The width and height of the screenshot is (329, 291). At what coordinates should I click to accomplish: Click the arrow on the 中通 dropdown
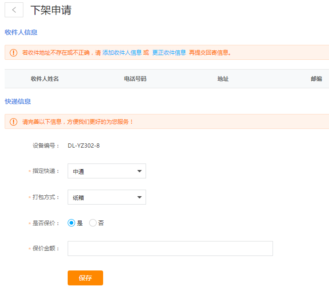coord(139,171)
